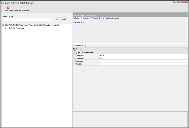Click the "All Properties:" label above combo box
Image resolution: width=189 pixels, height=128 pixels.
pos(8,16)
